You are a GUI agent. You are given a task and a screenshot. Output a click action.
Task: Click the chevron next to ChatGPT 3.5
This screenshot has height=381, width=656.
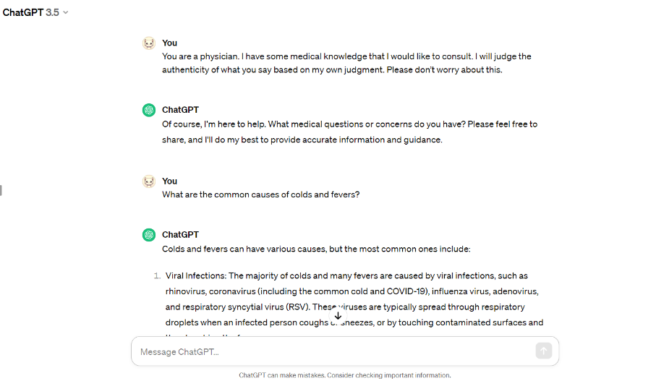(66, 12)
